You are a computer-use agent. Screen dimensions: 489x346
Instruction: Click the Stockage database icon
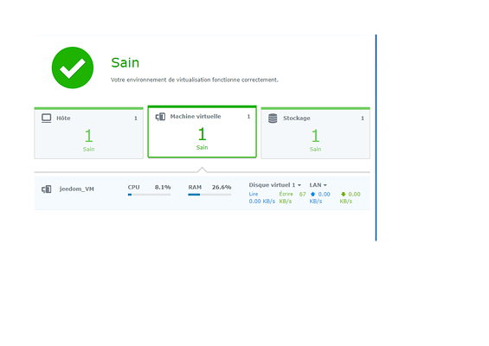273,119
